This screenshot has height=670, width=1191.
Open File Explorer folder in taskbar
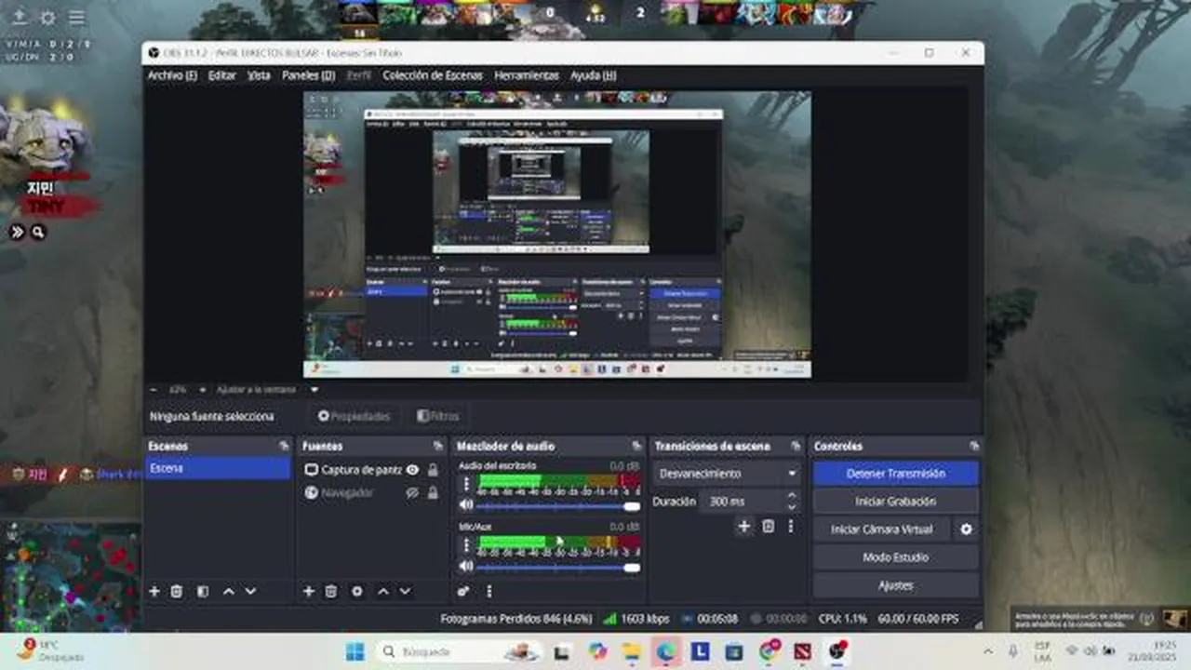632,651
